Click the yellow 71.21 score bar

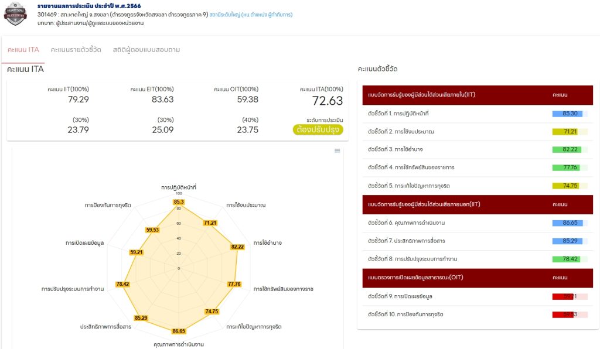566,132
